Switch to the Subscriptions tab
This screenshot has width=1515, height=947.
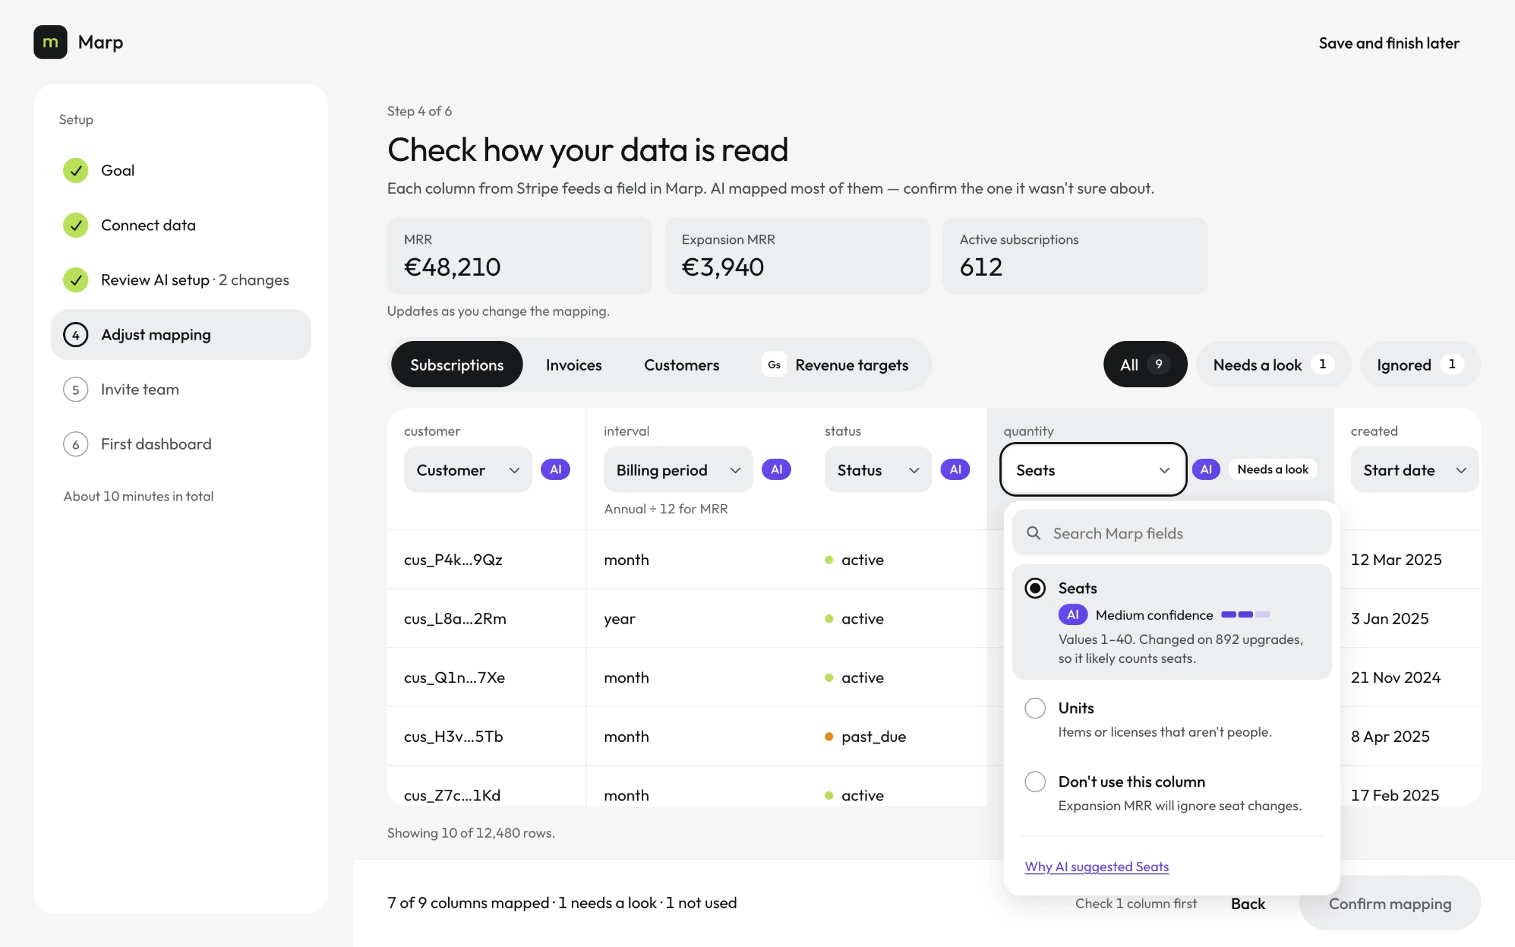point(456,365)
